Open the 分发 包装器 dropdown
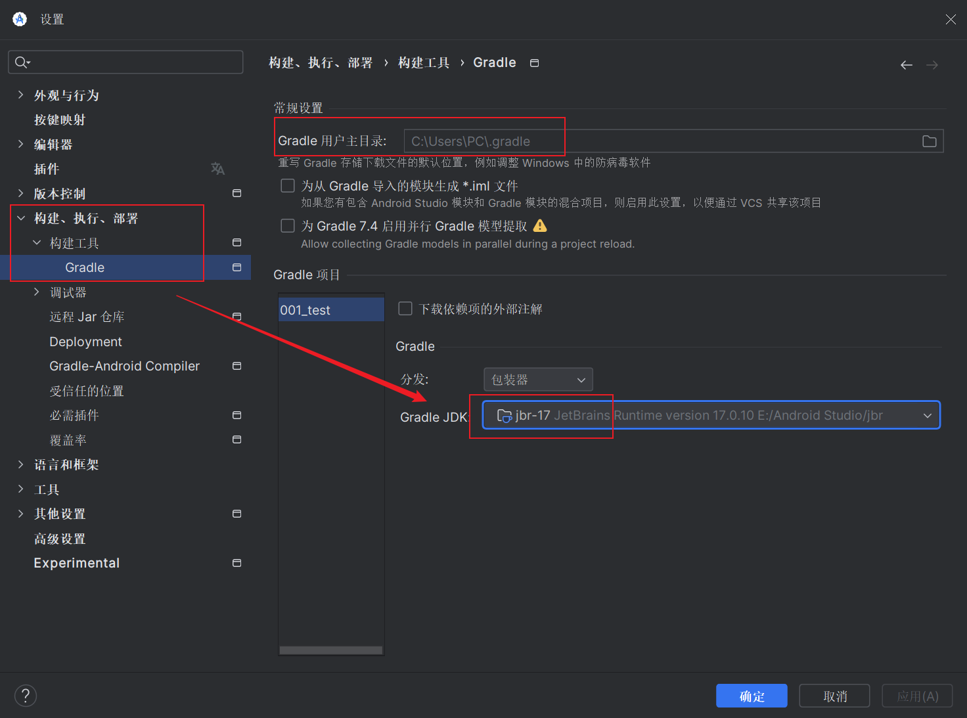The width and height of the screenshot is (967, 718). pos(538,379)
